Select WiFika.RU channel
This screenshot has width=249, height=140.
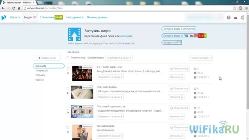[x=40, y=75]
